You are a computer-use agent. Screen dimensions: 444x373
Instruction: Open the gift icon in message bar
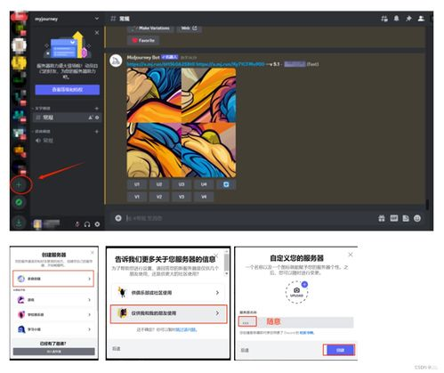[x=382, y=219]
